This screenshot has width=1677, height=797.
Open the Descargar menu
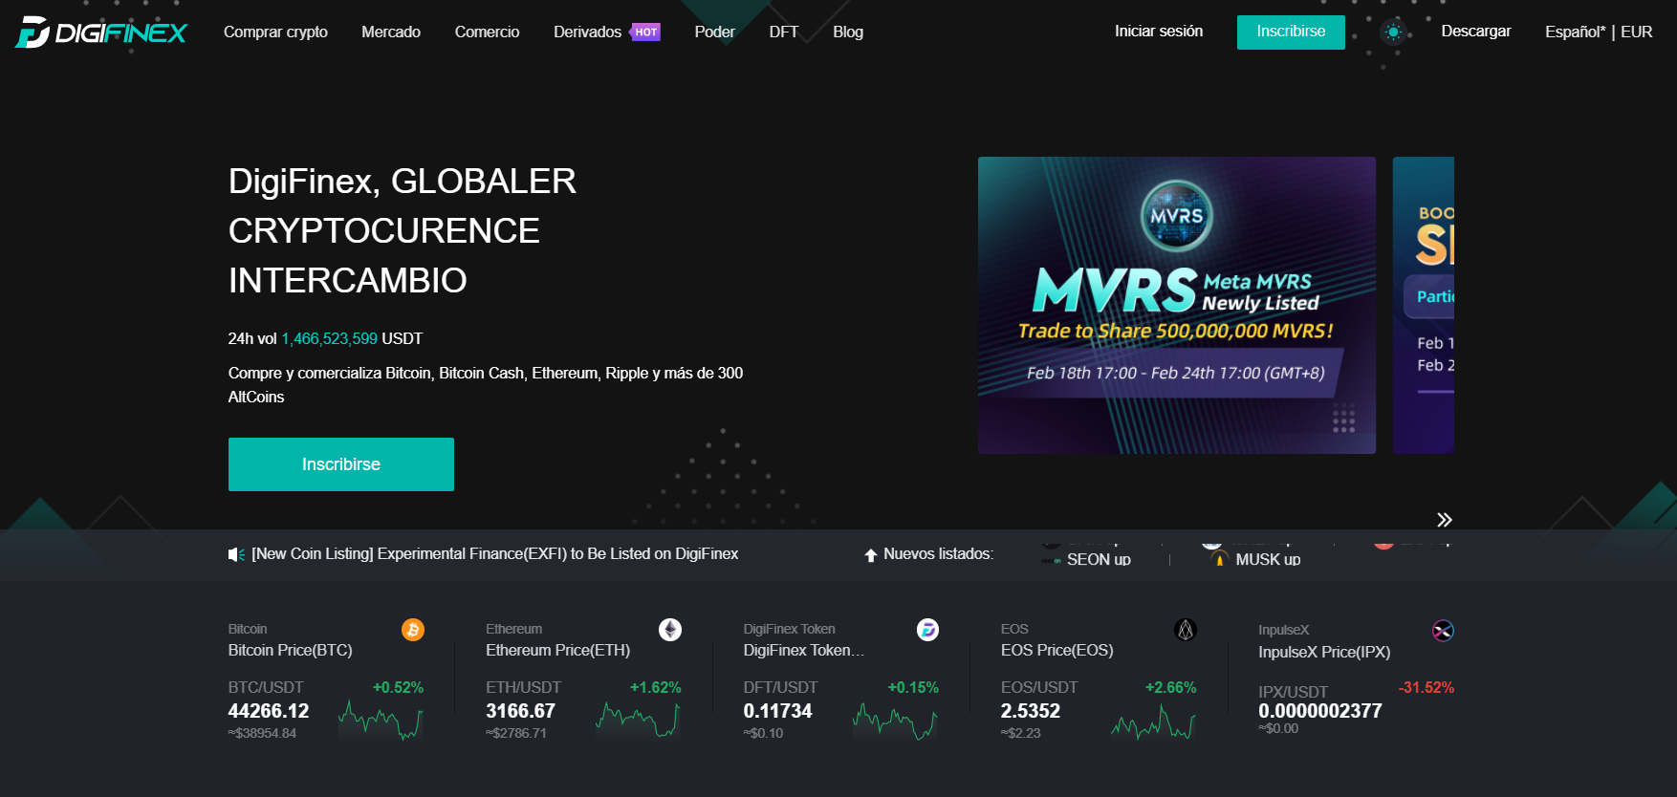coord(1476,32)
